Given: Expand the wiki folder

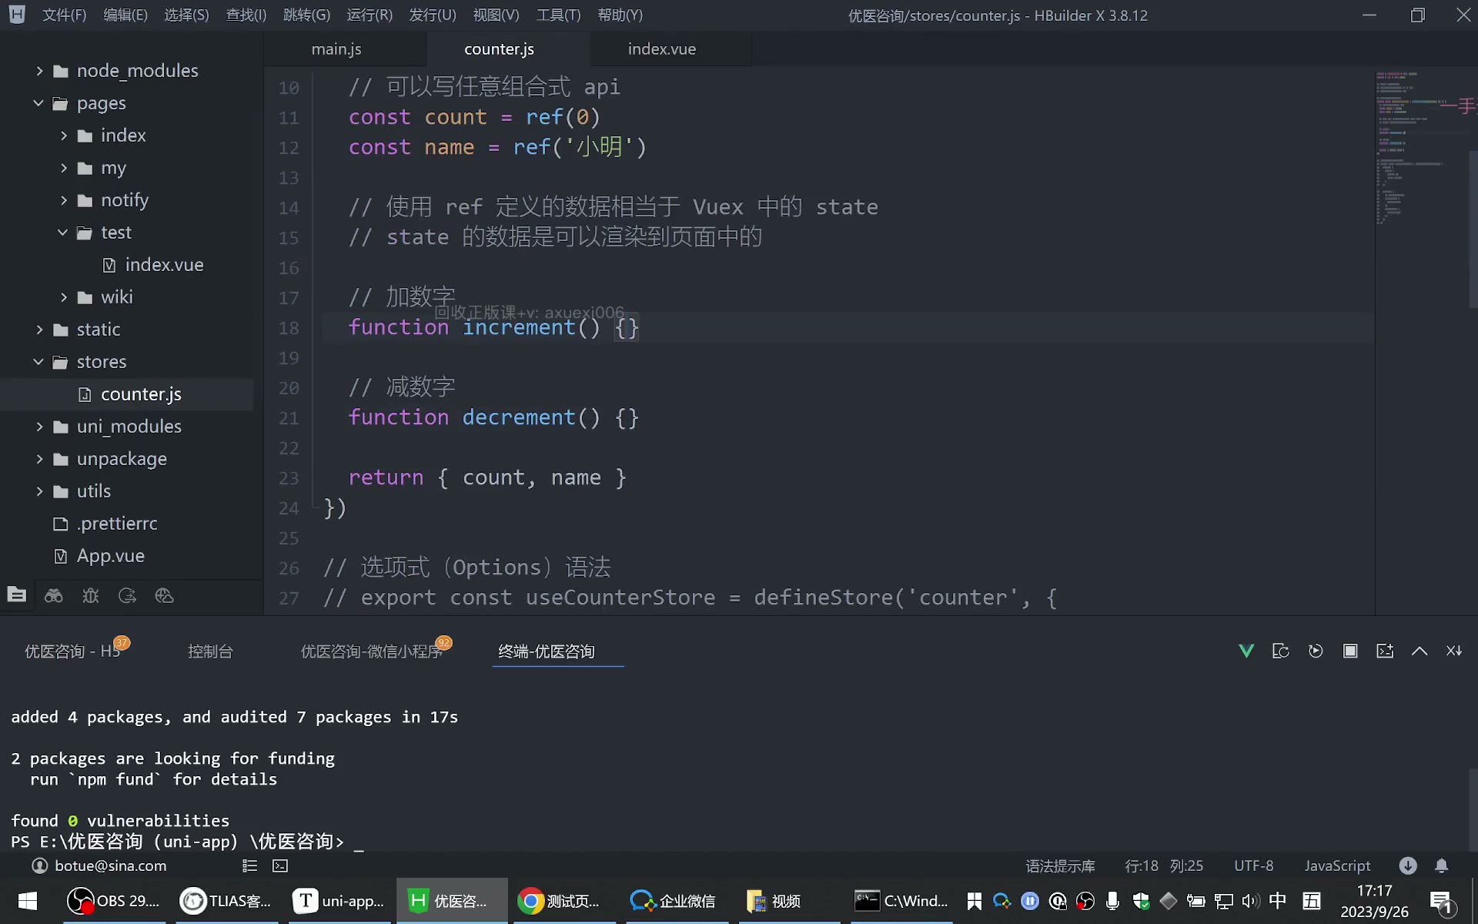Looking at the screenshot, I should [x=64, y=297].
